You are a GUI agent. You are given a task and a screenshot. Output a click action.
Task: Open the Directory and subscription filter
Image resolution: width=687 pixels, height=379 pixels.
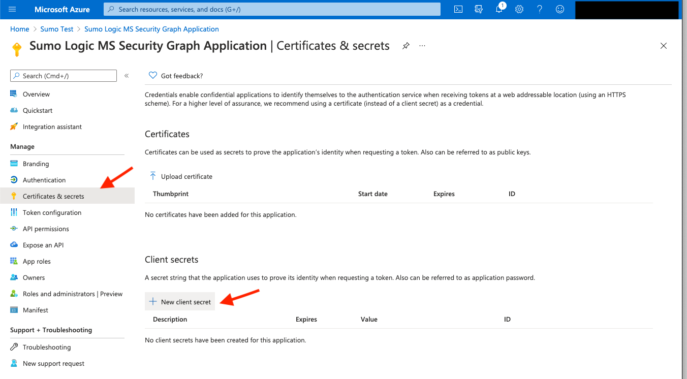pos(478,9)
